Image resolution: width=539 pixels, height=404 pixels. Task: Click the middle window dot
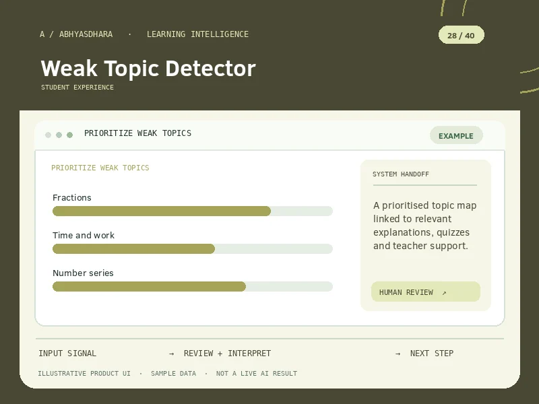(x=59, y=135)
